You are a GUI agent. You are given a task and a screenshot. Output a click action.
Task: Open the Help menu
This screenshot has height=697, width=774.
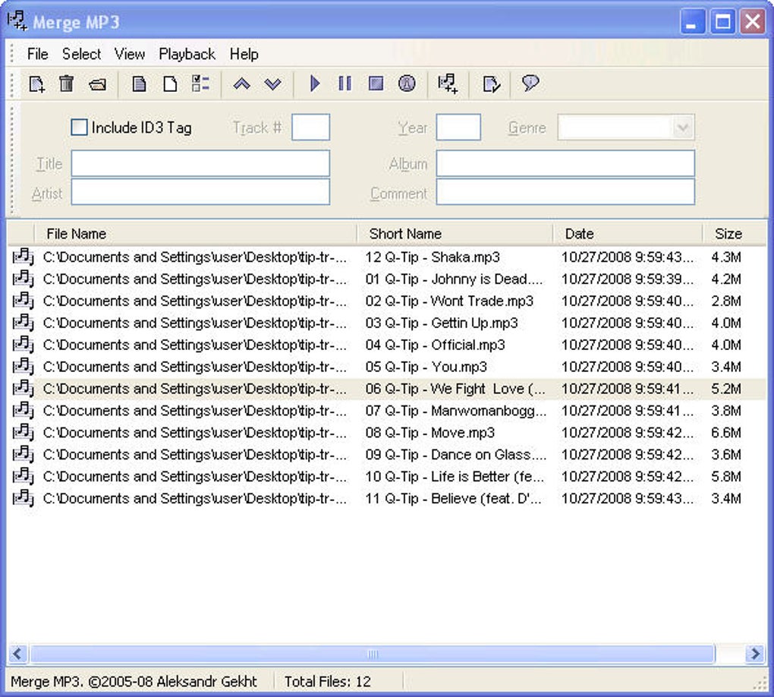pos(244,54)
